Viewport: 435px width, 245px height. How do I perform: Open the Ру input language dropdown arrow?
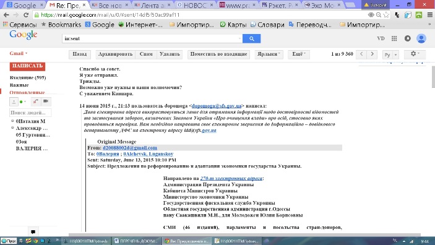click(x=396, y=54)
